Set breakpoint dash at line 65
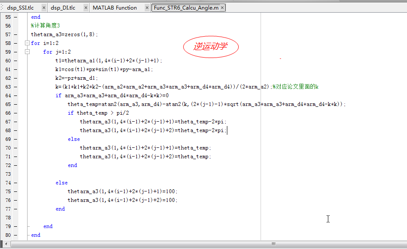 coord(16,104)
